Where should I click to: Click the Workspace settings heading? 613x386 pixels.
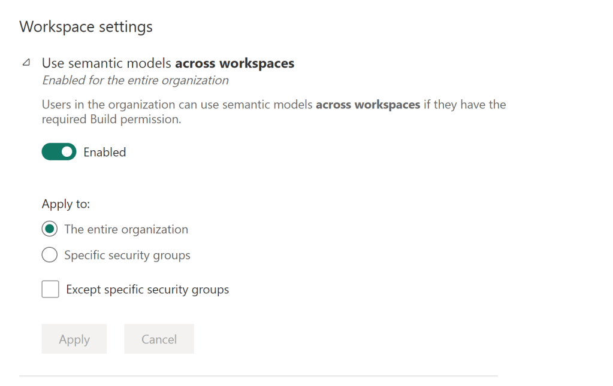coord(86,27)
